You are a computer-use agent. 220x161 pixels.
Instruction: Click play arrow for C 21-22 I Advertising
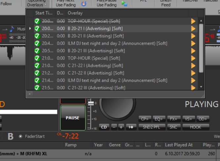(x=193, y=66)
